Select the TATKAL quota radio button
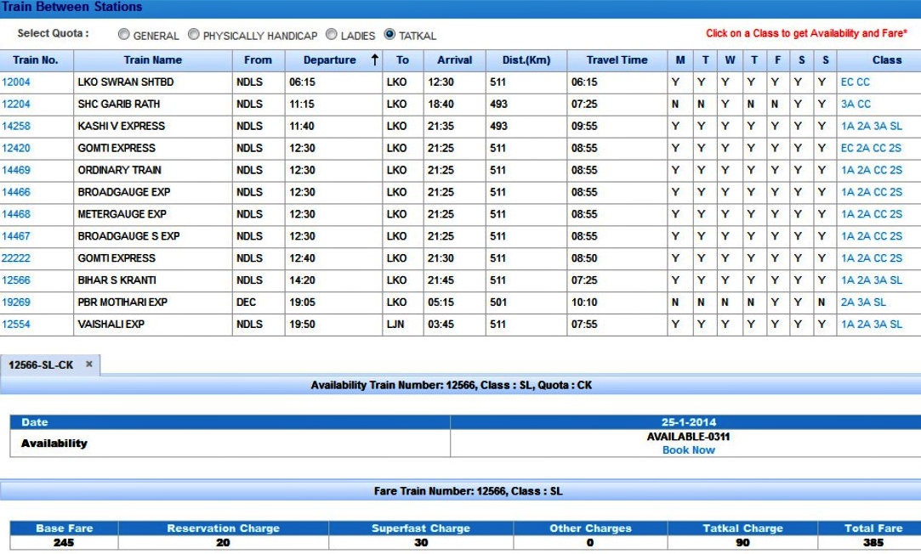The width and height of the screenshot is (921, 554). [x=389, y=36]
